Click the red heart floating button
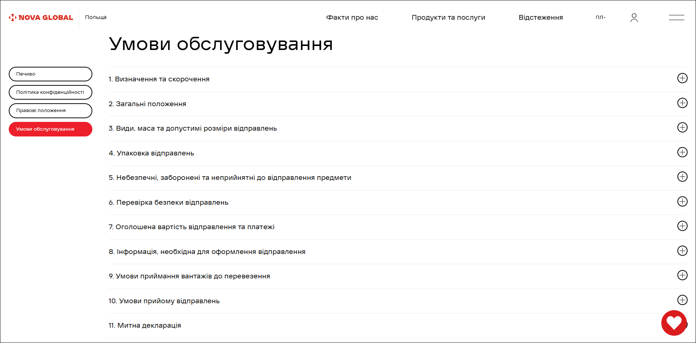The height and width of the screenshot is (343, 696). pyautogui.click(x=674, y=323)
